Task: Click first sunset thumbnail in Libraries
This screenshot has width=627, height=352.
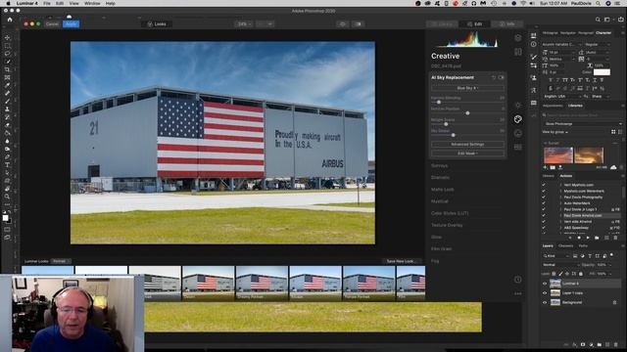Action: click(x=558, y=155)
